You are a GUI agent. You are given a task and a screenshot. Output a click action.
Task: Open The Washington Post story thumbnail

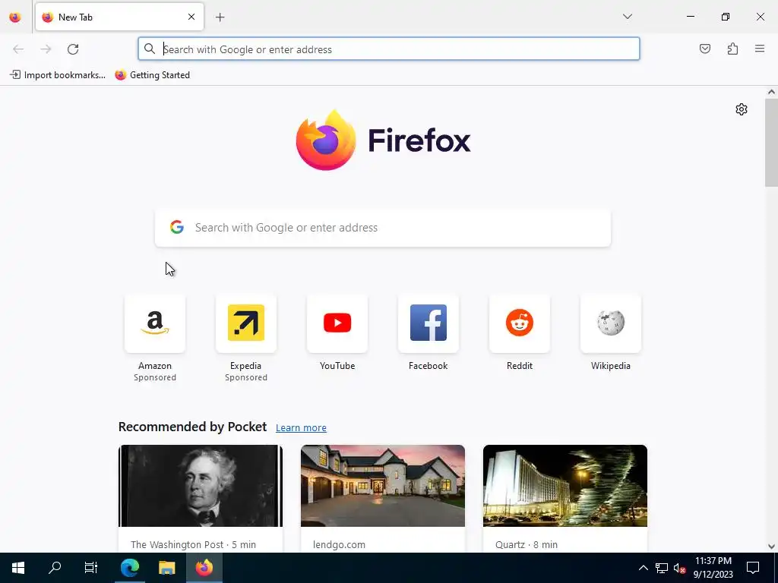[x=201, y=486]
